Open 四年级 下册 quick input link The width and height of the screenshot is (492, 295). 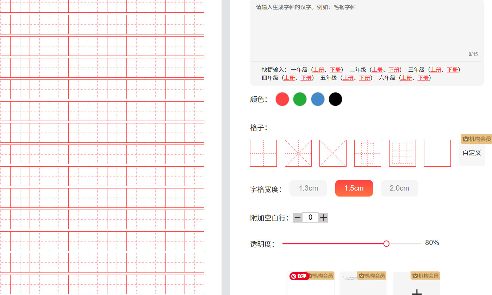coord(306,78)
